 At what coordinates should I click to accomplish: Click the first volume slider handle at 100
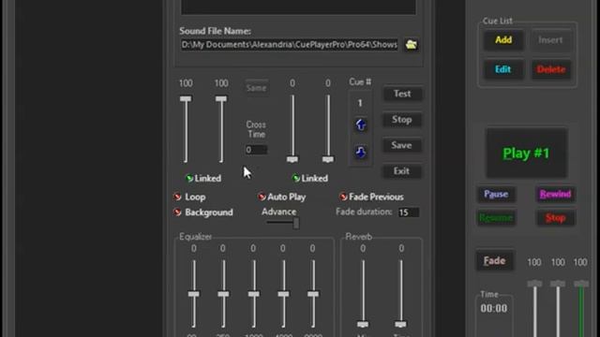click(186, 99)
